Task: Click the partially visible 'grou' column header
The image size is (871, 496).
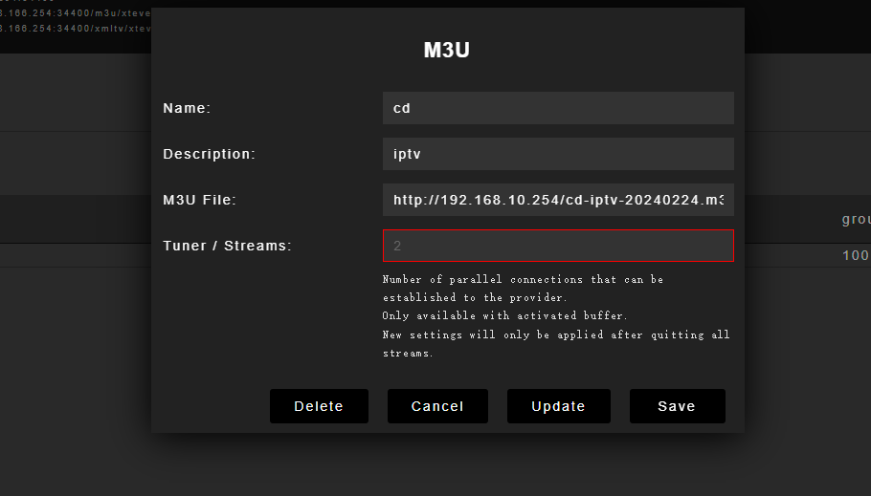Action: [x=856, y=219]
